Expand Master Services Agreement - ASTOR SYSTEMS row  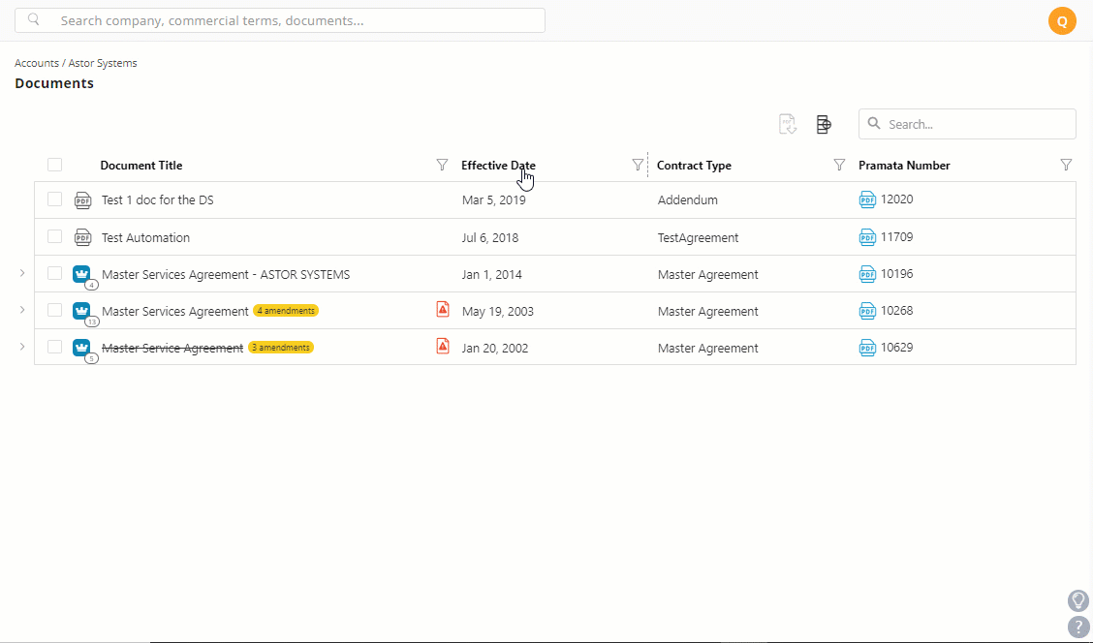click(22, 273)
